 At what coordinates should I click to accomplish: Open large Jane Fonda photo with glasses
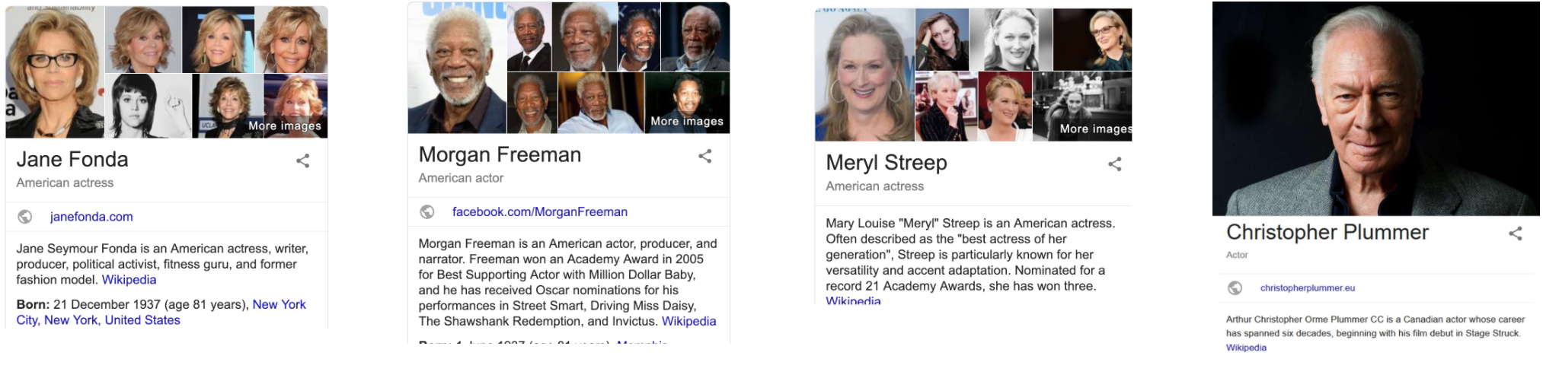coord(54,72)
